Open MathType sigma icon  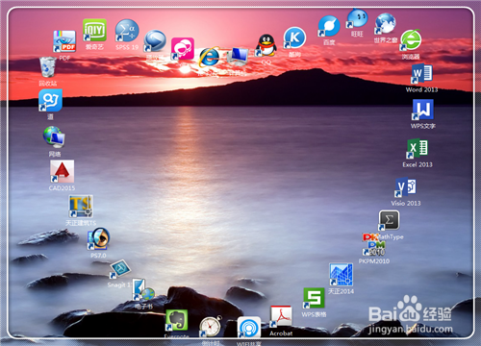point(389,220)
